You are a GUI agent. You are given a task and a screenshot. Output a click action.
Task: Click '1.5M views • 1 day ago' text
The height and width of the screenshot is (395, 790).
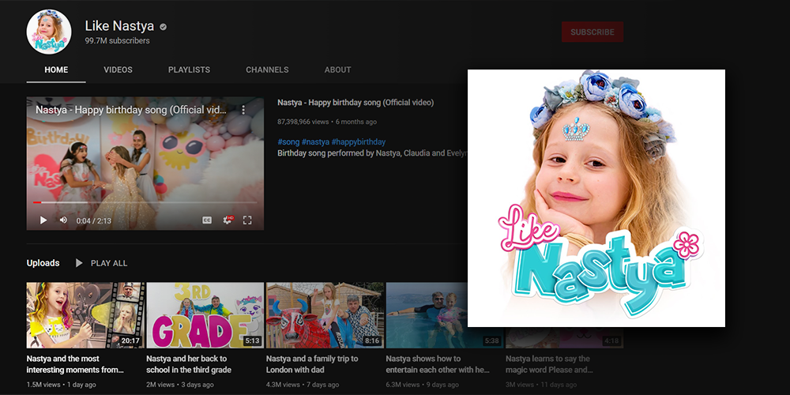(61, 385)
